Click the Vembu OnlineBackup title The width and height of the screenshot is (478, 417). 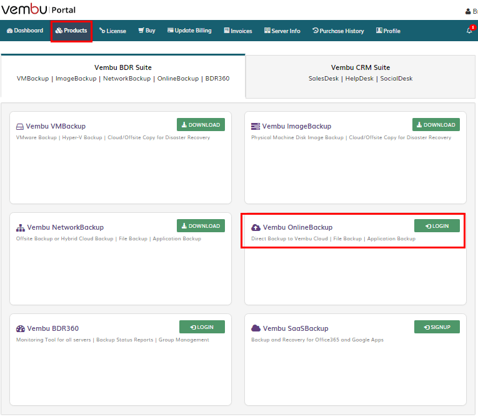pyautogui.click(x=297, y=227)
